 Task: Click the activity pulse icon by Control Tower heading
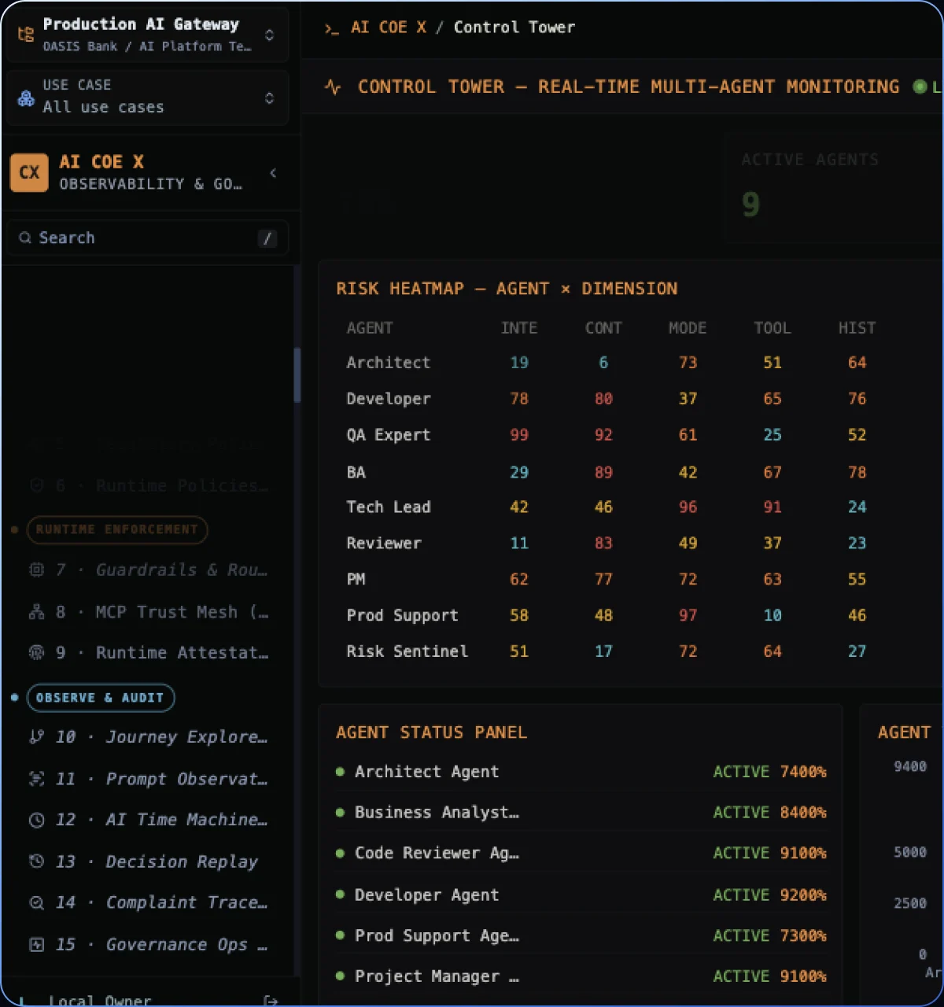click(x=333, y=87)
